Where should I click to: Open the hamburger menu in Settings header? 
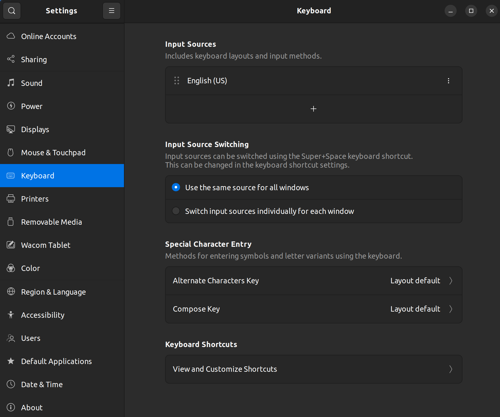[x=111, y=11]
